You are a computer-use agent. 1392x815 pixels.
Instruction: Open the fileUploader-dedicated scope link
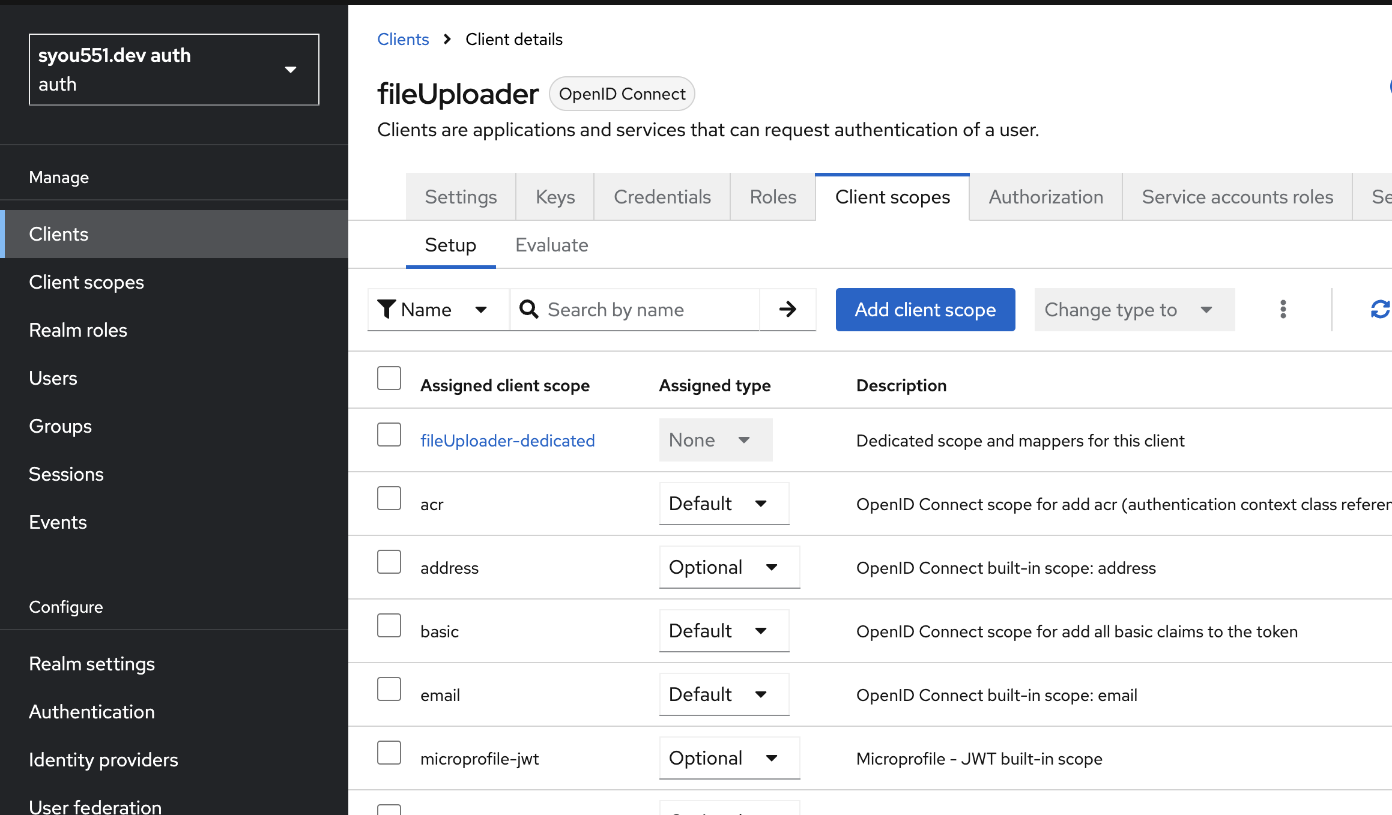[507, 441]
